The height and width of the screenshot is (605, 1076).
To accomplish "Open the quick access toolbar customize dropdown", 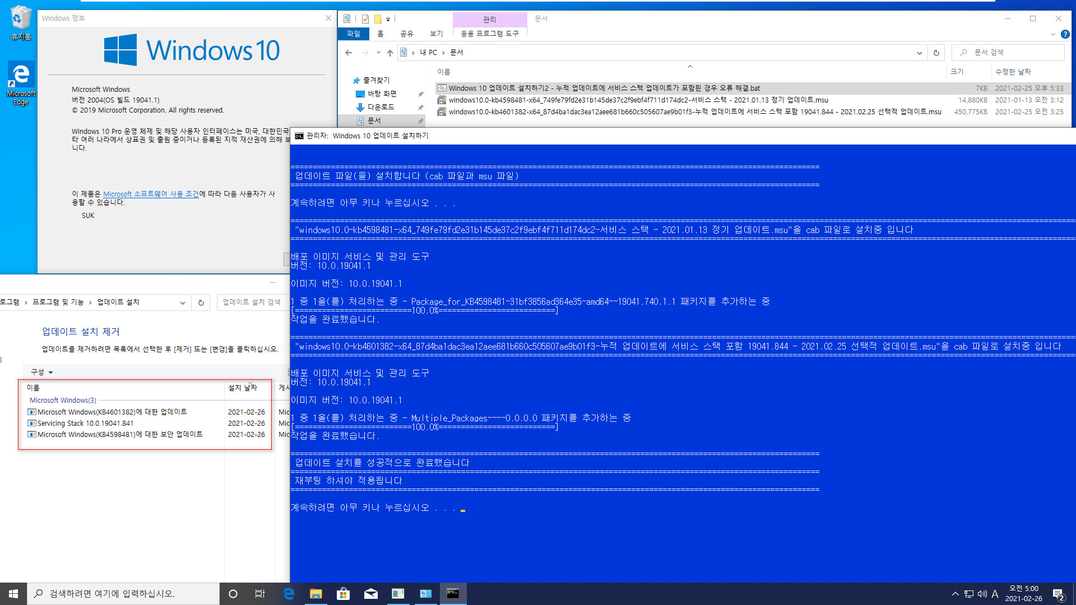I will tap(388, 19).
